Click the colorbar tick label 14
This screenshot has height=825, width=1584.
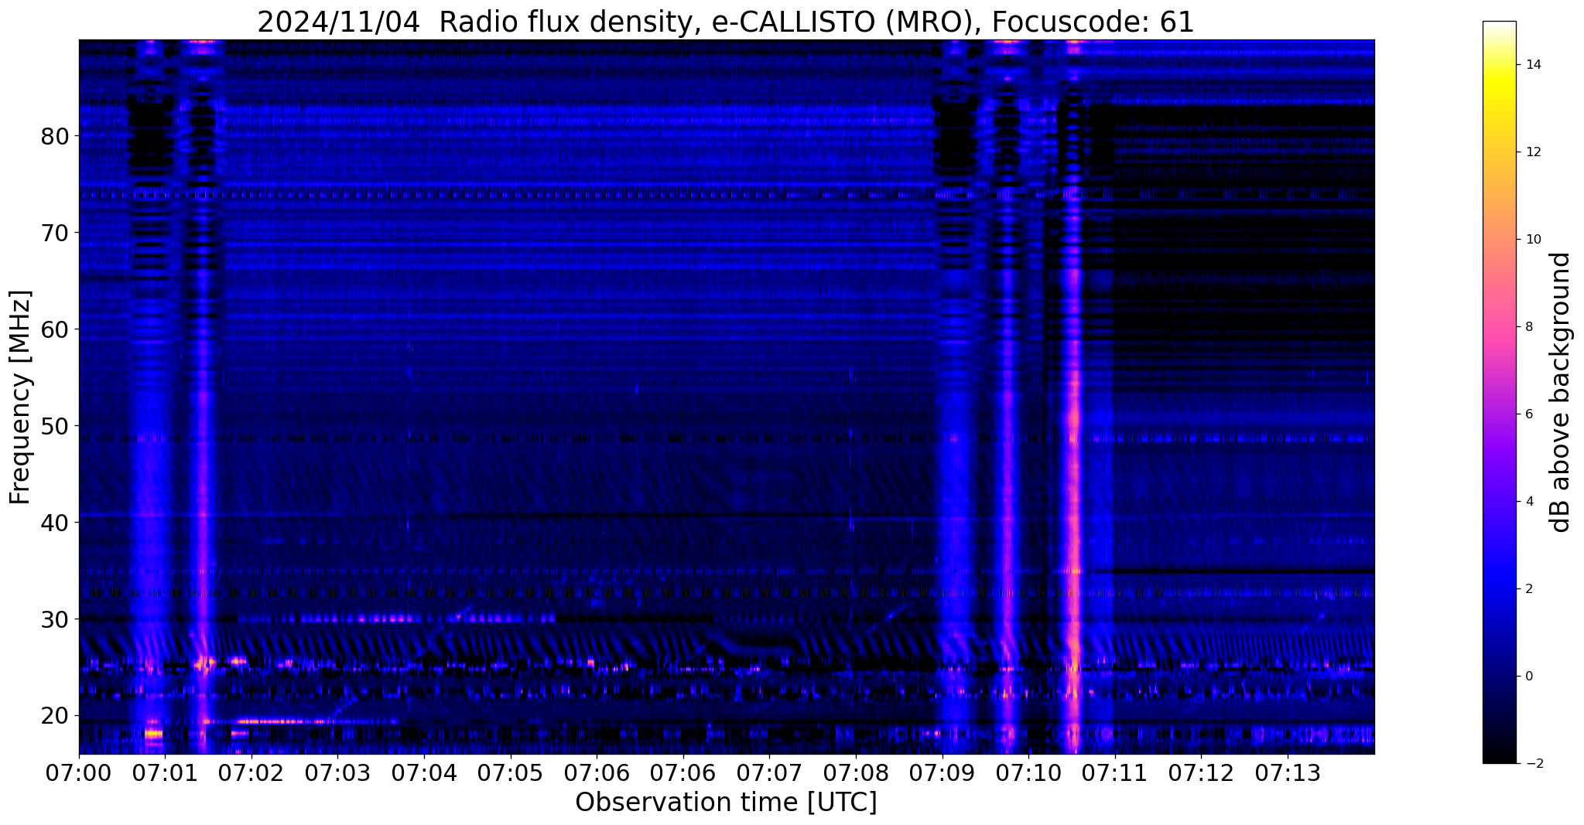point(1533,65)
